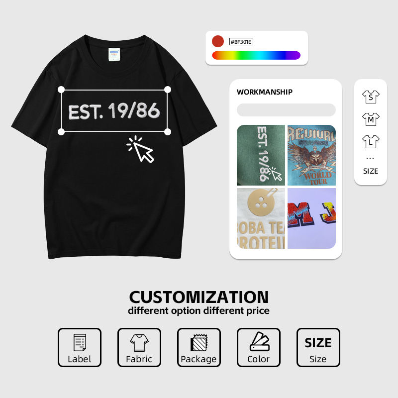Viewport: 398px width, 398px height.
Task: Select the green embroidered EST. 19/86 thumbnail
Action: pos(261,155)
